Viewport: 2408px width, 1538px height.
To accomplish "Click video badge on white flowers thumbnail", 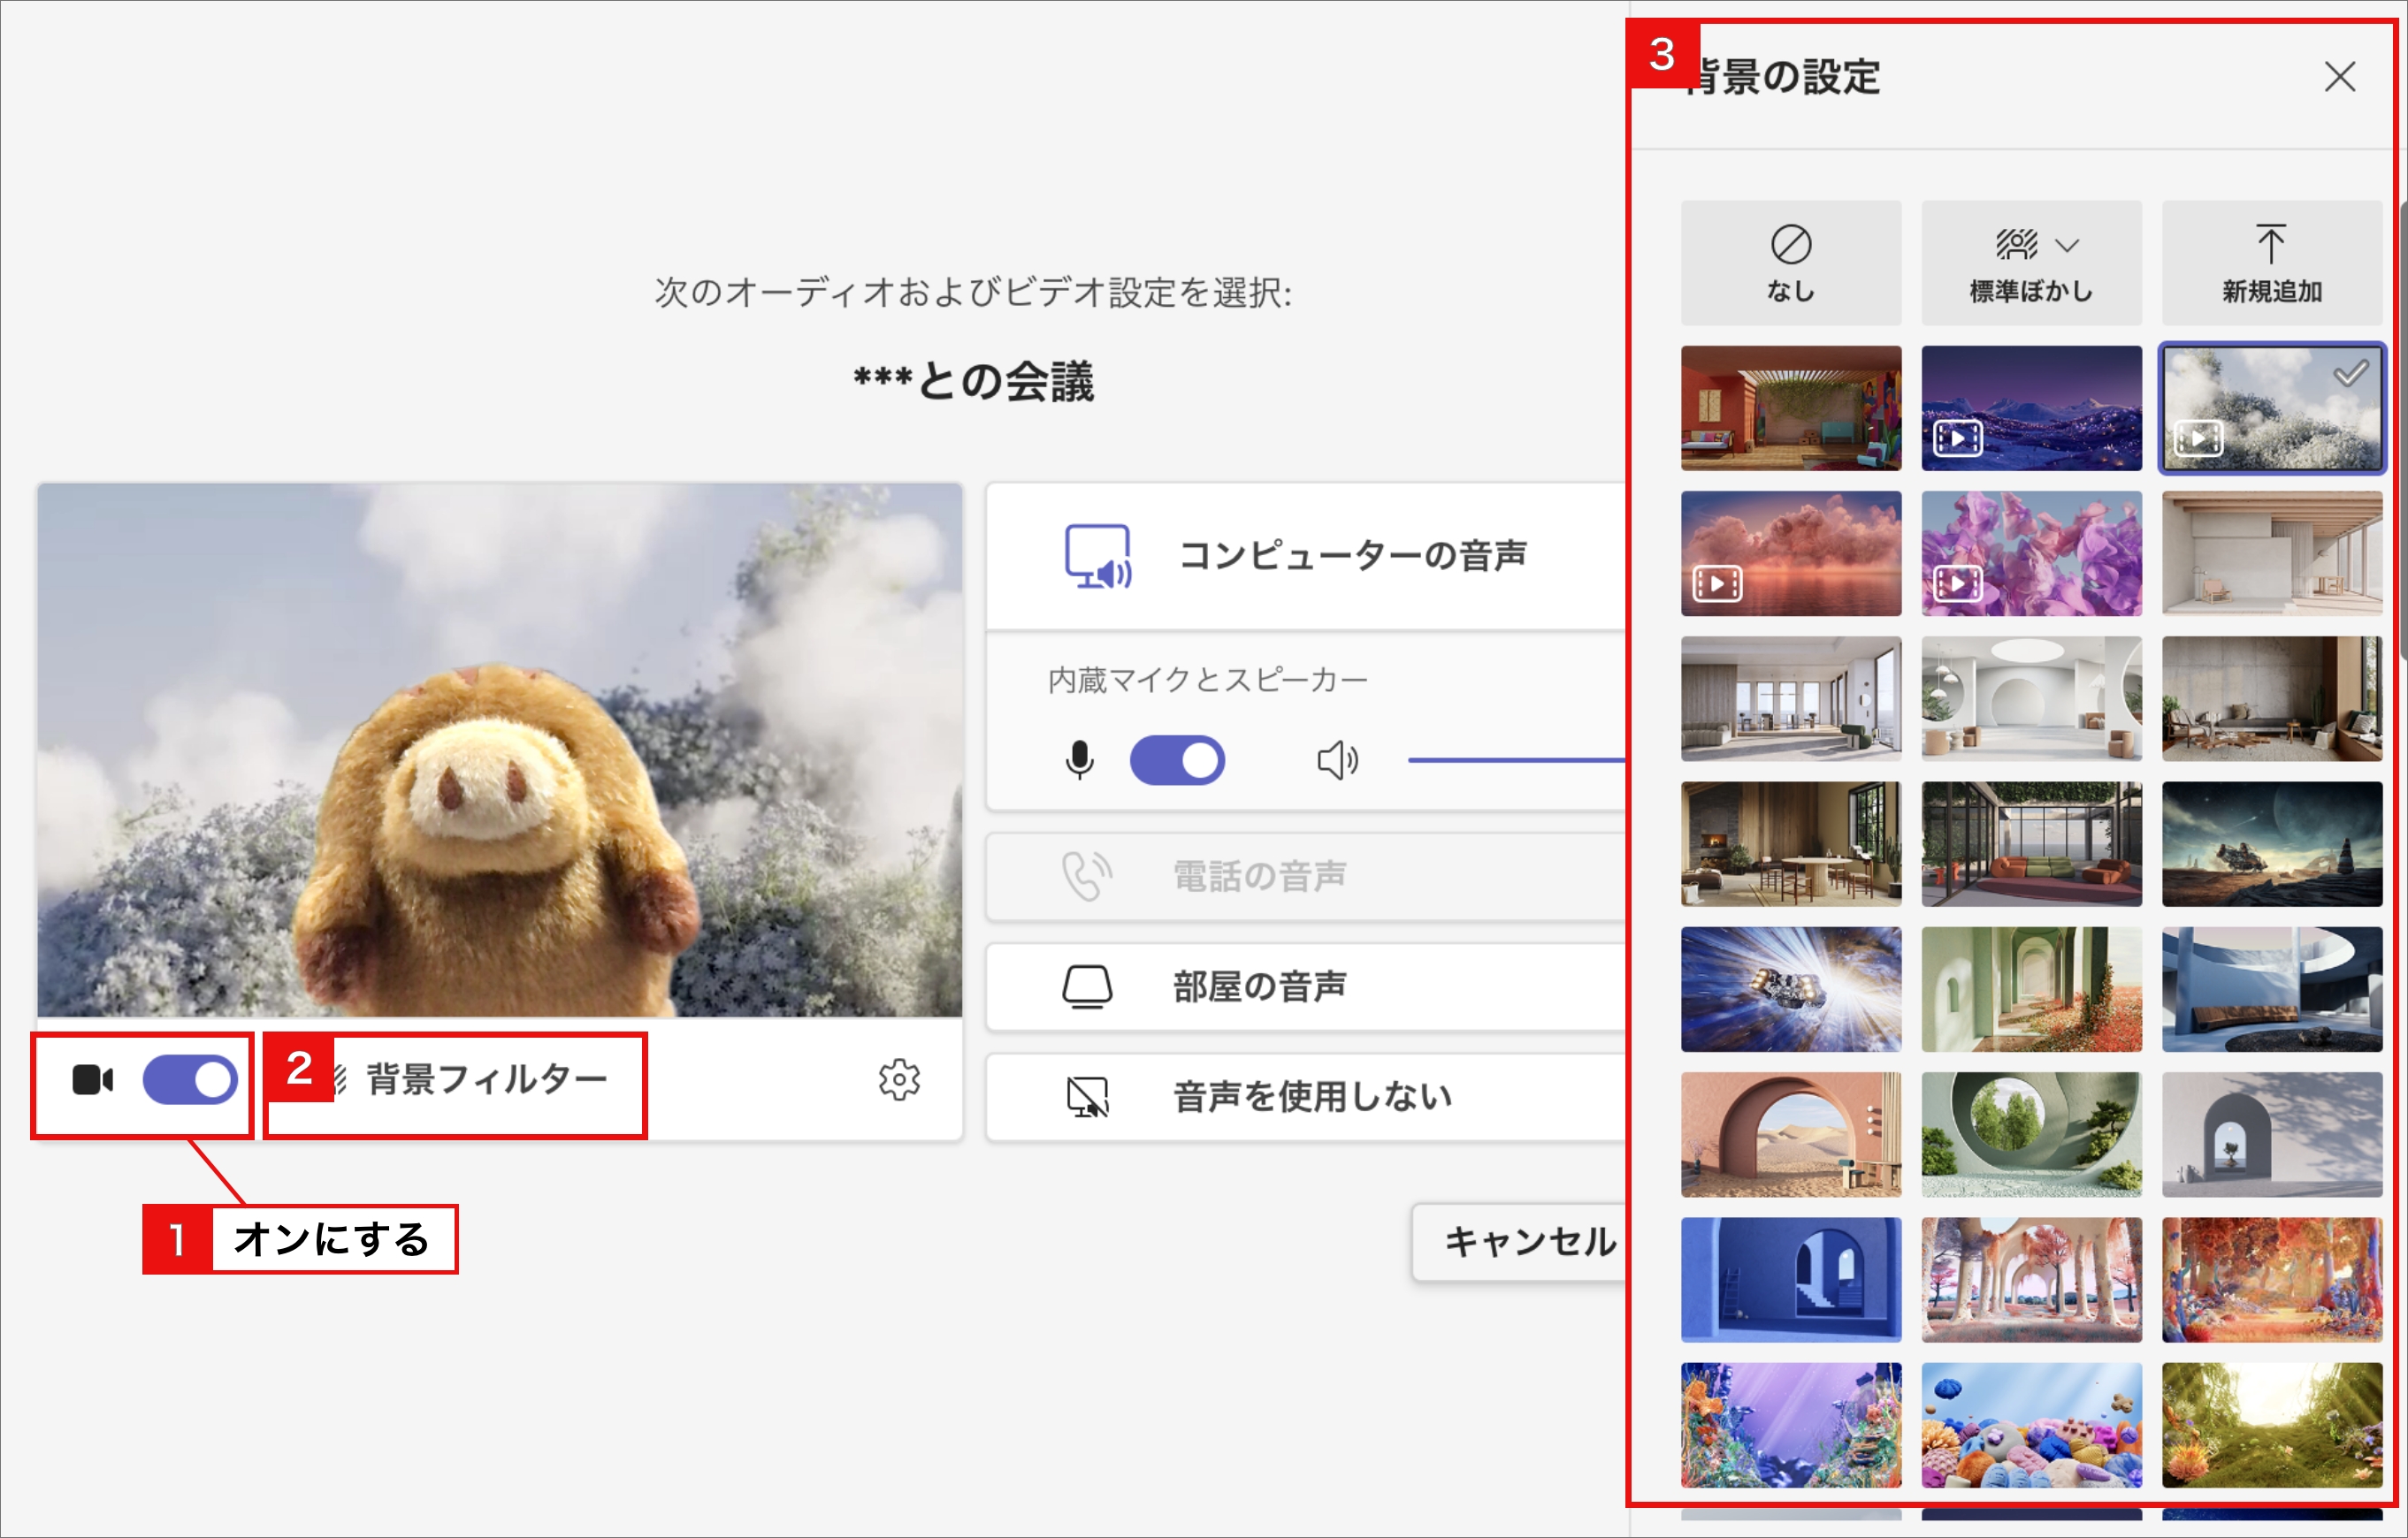I will (2198, 438).
